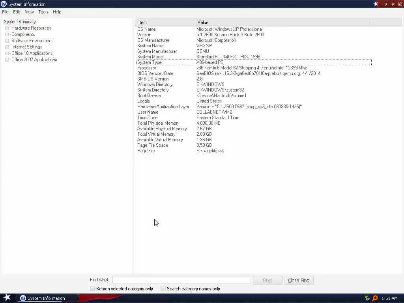Image resolution: width=404 pixels, height=303 pixels.
Task: Click the Find what input field
Action: click(x=181, y=280)
